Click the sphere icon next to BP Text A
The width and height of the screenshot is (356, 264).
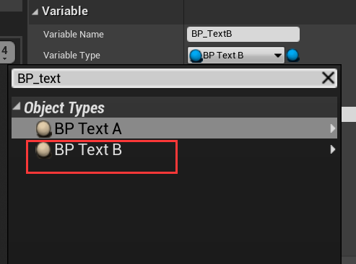tap(43, 128)
